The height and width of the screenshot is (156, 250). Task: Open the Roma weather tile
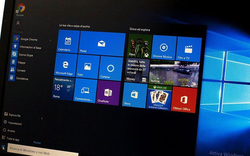[x=63, y=89]
